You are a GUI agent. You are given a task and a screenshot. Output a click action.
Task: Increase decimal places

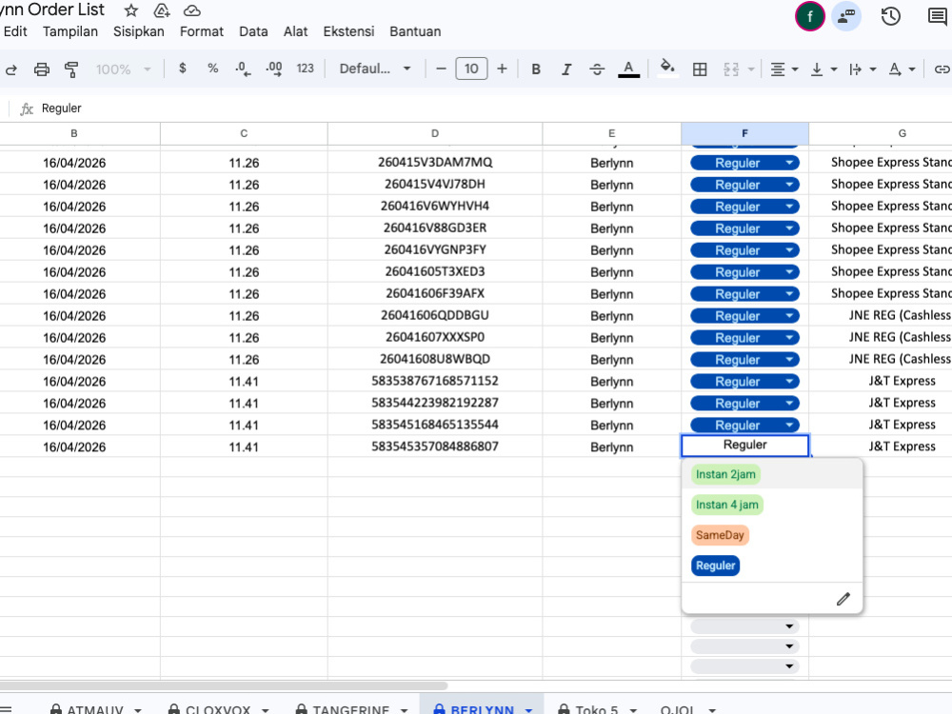pos(274,69)
